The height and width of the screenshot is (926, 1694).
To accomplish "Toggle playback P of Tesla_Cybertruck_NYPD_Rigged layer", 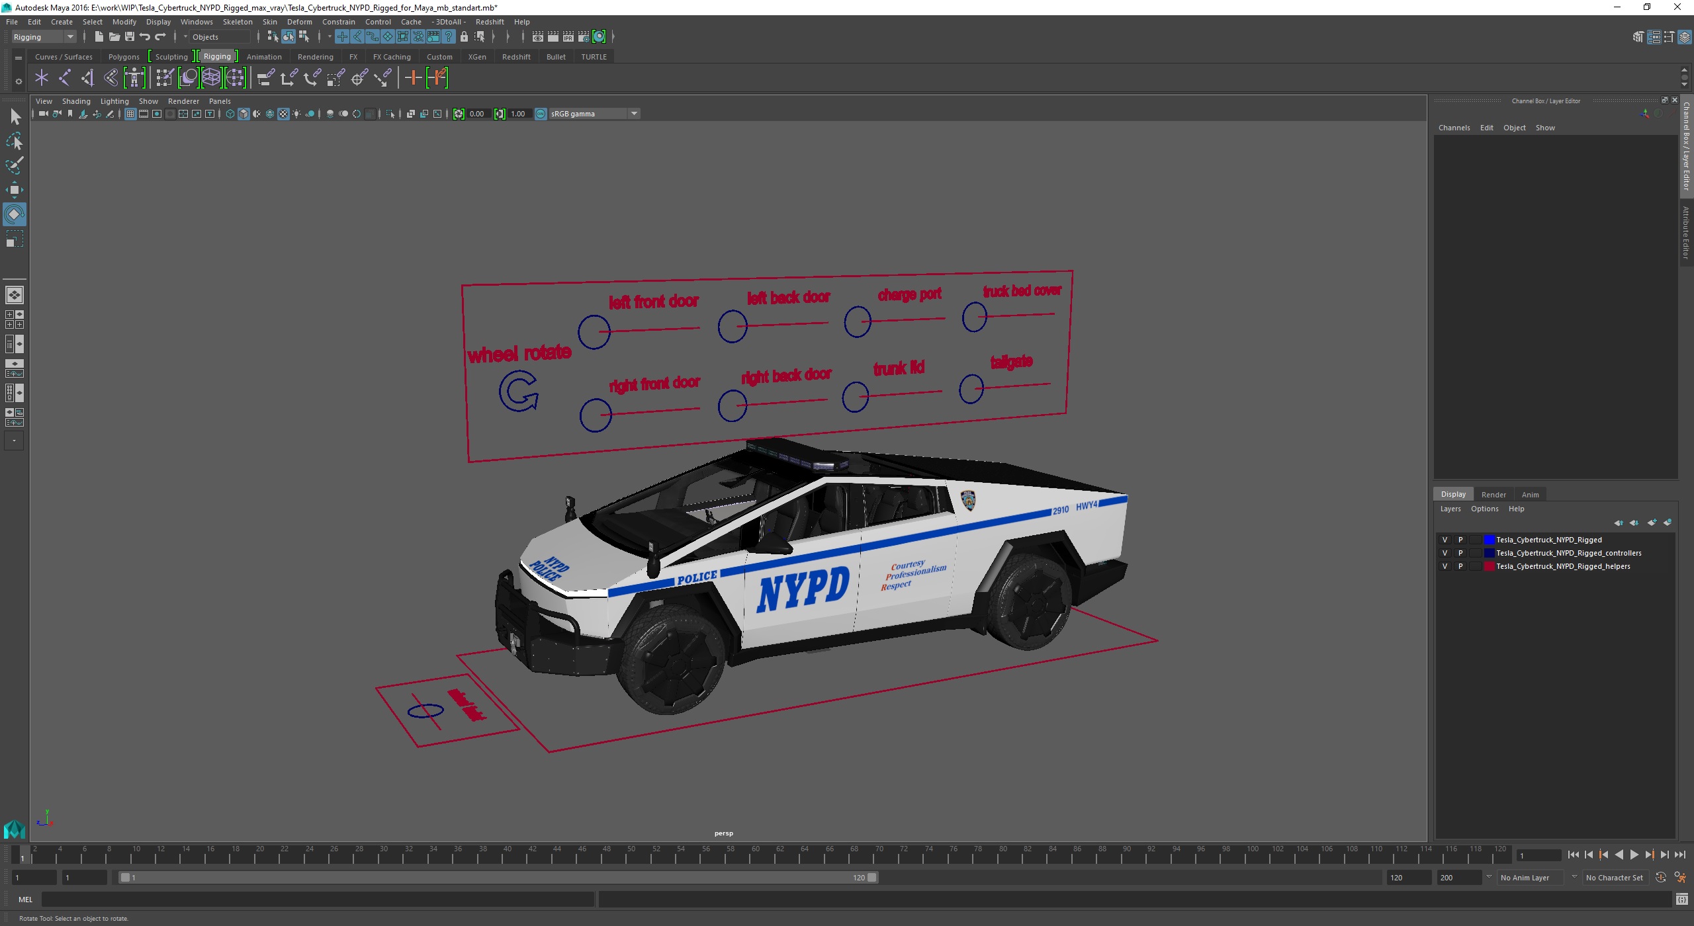I will 1460,540.
